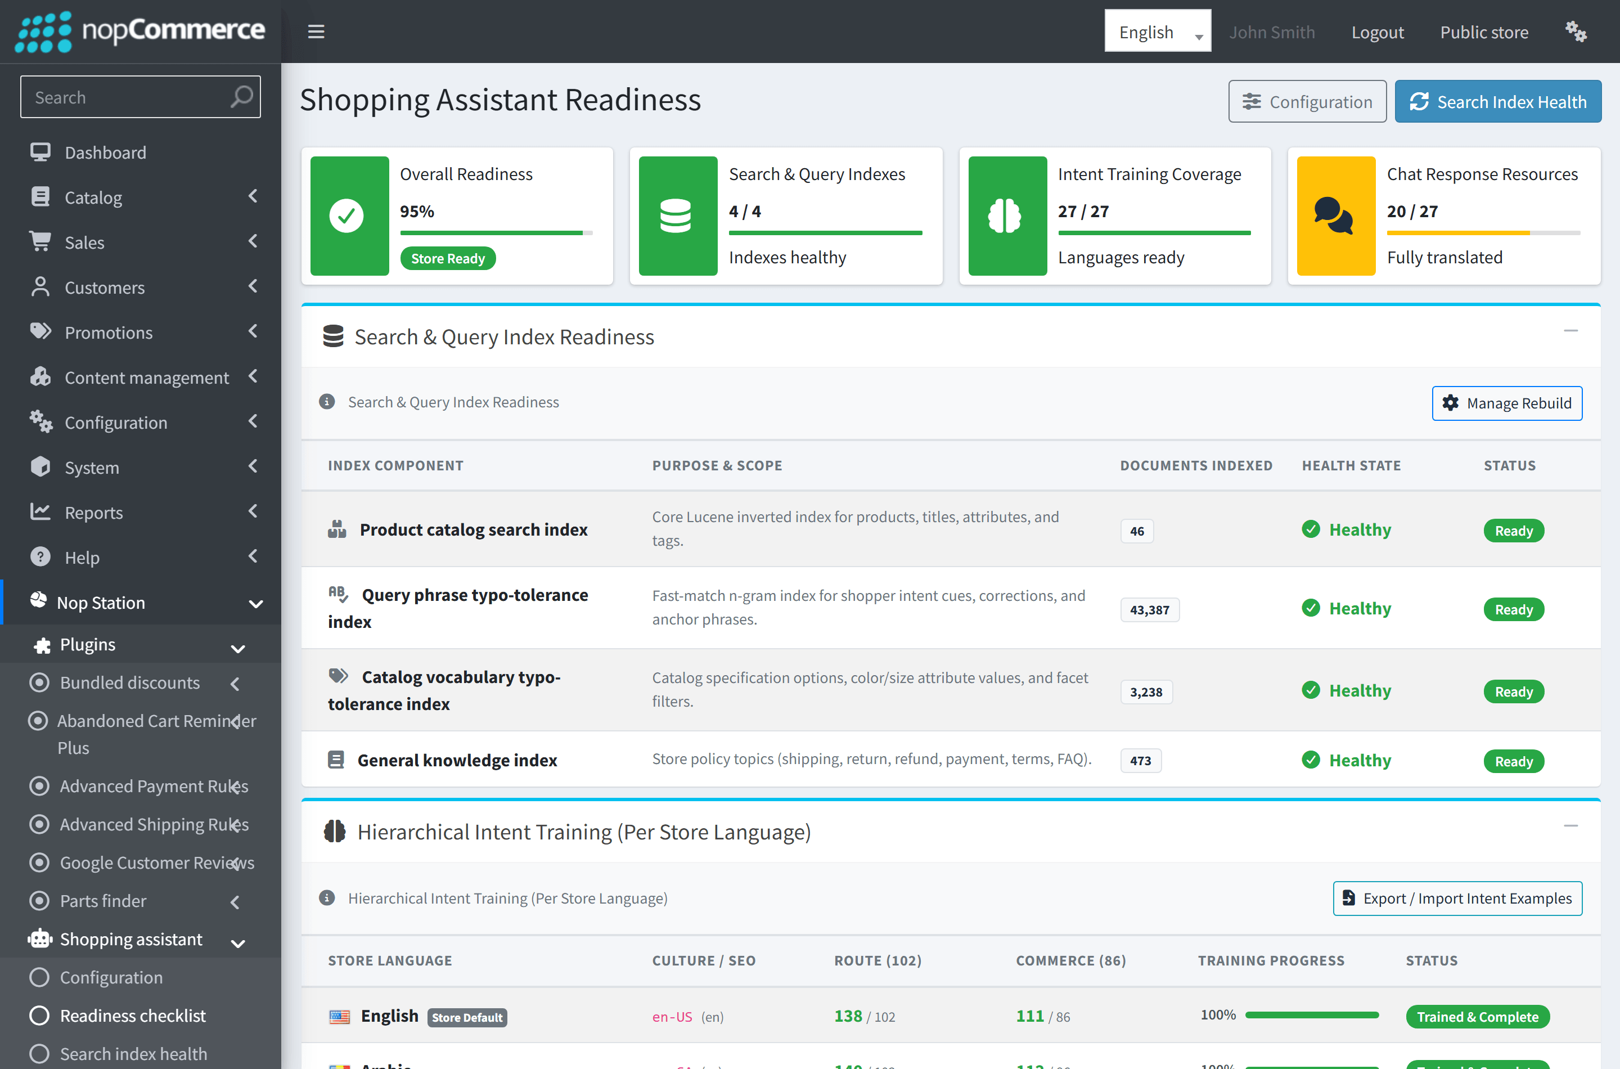
Task: Click the General knowledge index document icon
Action: 336,760
